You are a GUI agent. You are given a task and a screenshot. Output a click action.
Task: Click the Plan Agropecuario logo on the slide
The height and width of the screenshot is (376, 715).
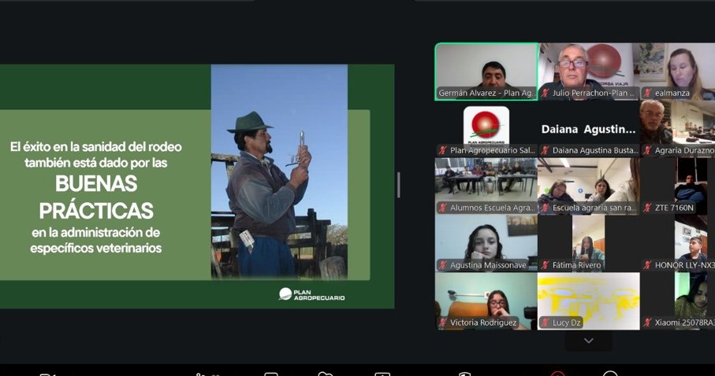(312, 294)
